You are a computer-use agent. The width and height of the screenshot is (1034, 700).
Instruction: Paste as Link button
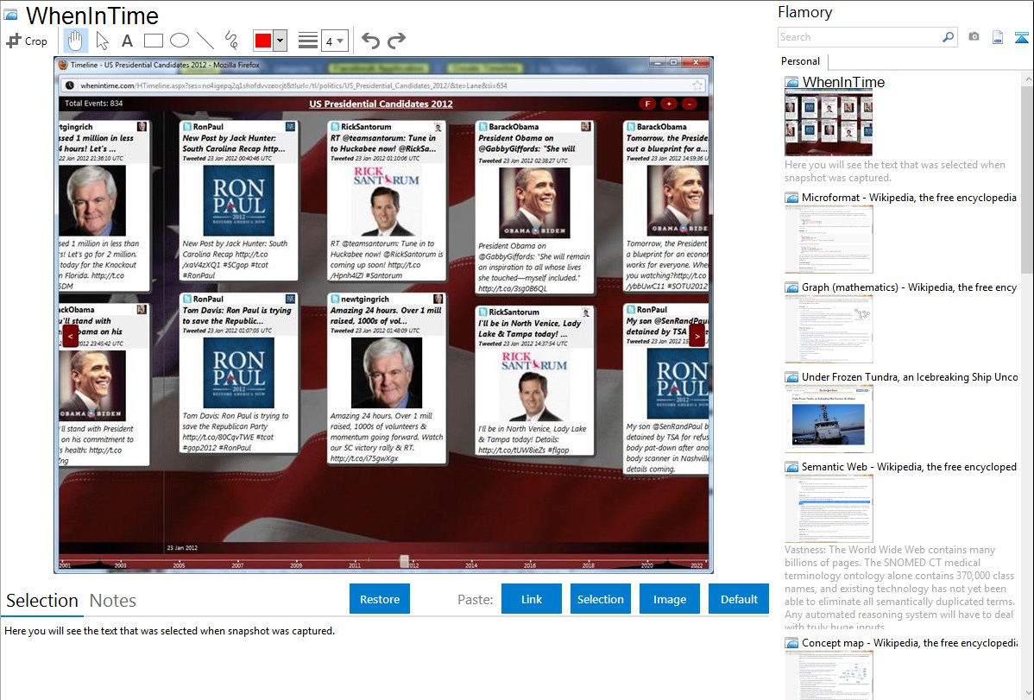(532, 599)
